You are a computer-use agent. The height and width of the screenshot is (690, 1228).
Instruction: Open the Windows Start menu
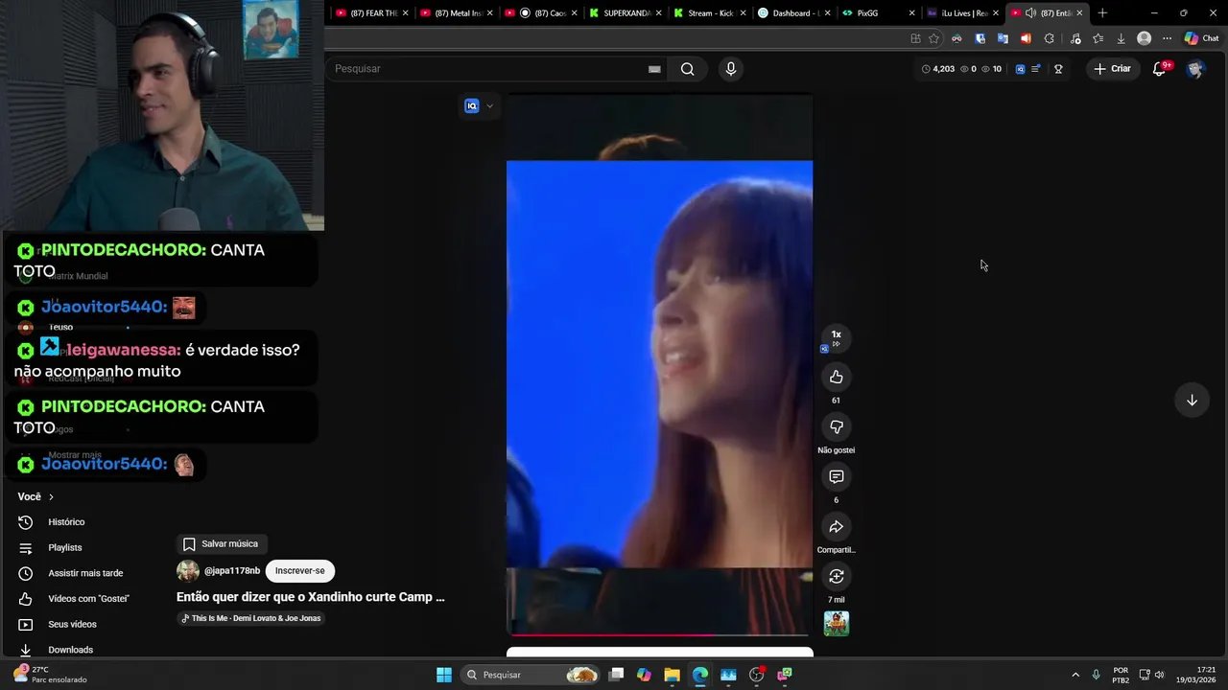click(x=444, y=675)
